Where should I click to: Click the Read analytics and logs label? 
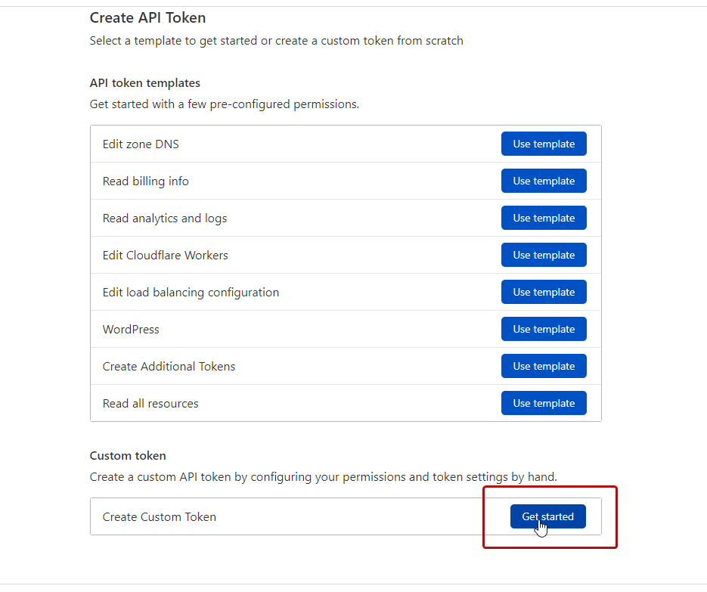click(164, 218)
